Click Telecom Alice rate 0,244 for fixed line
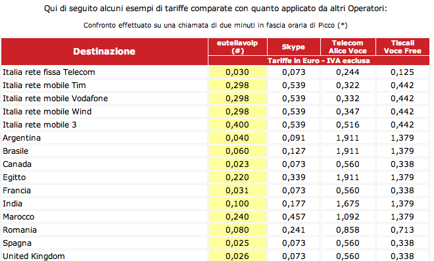 pyautogui.click(x=348, y=72)
